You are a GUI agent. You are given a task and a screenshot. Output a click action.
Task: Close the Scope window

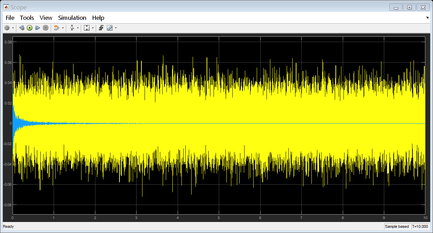click(x=423, y=7)
